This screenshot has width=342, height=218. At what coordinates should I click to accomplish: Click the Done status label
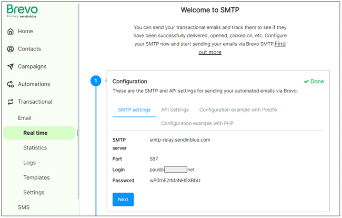pos(317,82)
